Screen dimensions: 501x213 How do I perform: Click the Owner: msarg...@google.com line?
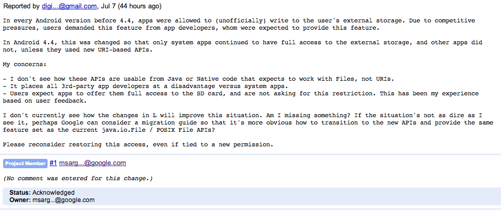point(52,200)
